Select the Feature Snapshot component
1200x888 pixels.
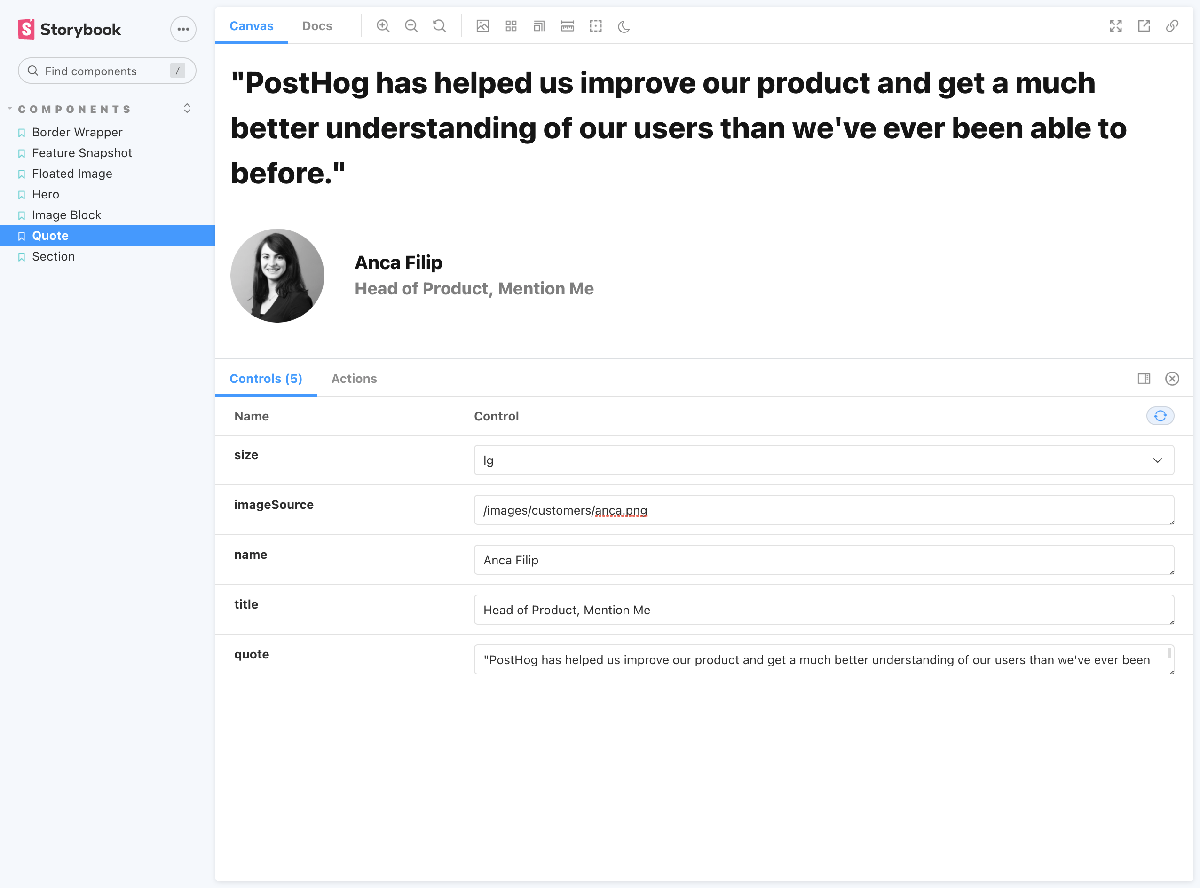pos(82,153)
